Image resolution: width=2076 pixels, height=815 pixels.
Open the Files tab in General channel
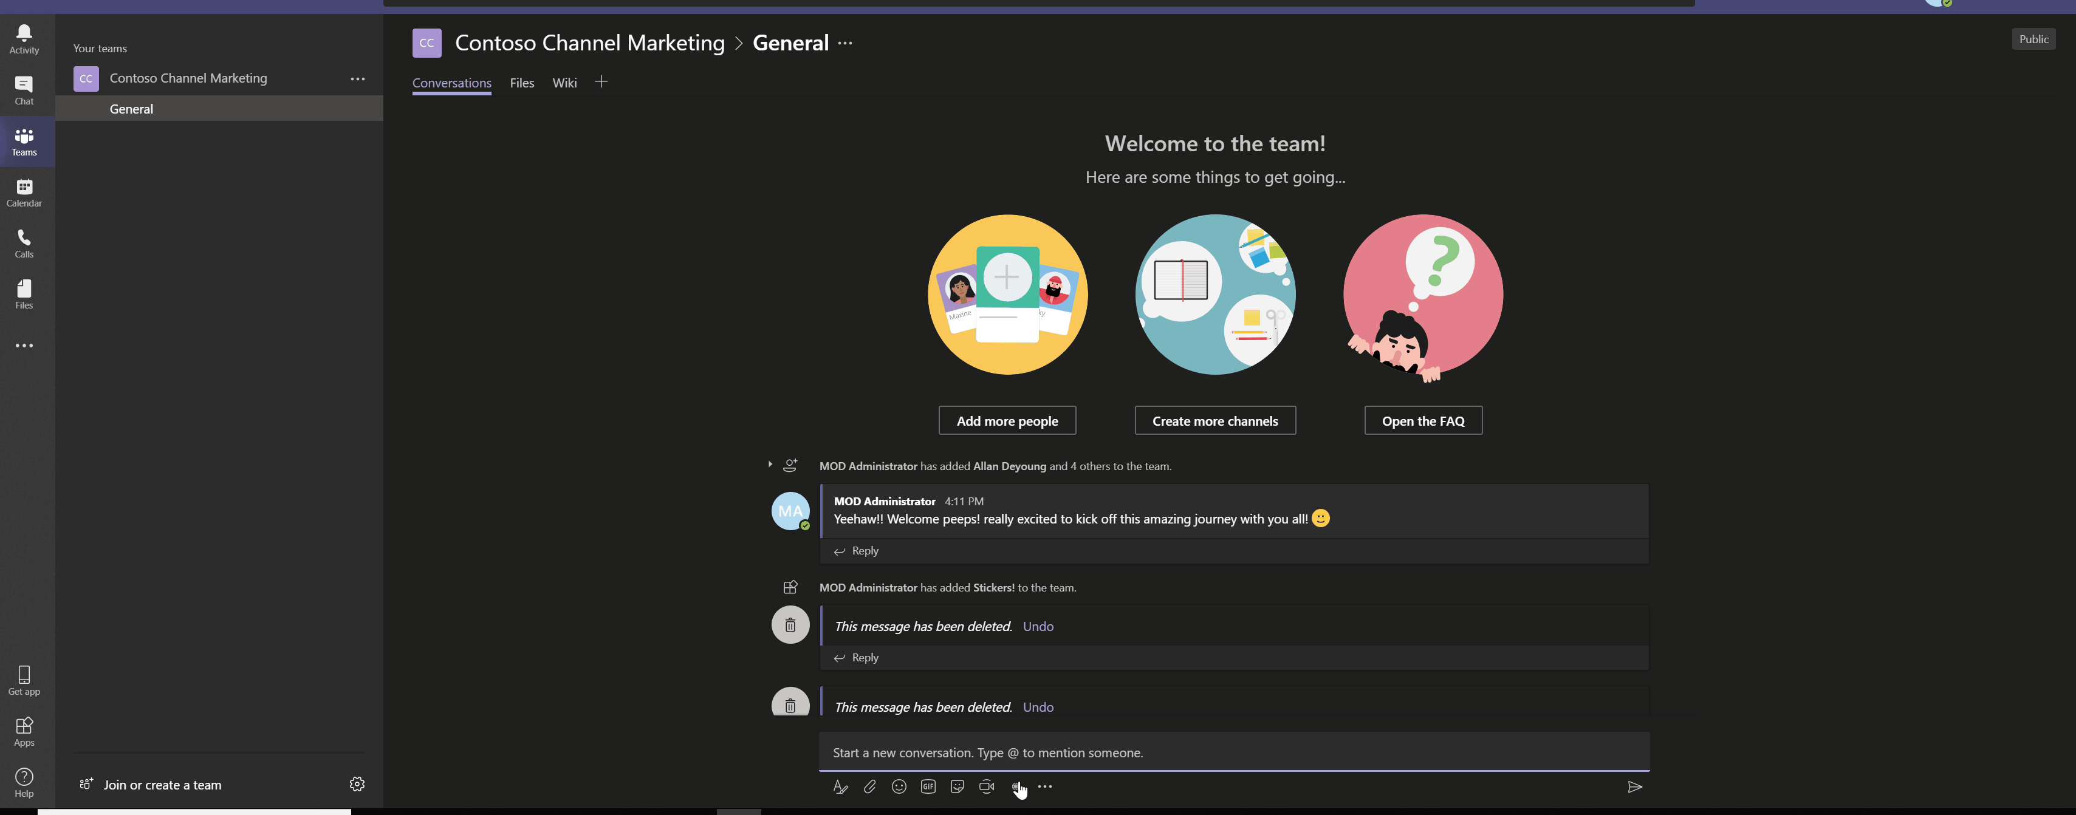522,82
